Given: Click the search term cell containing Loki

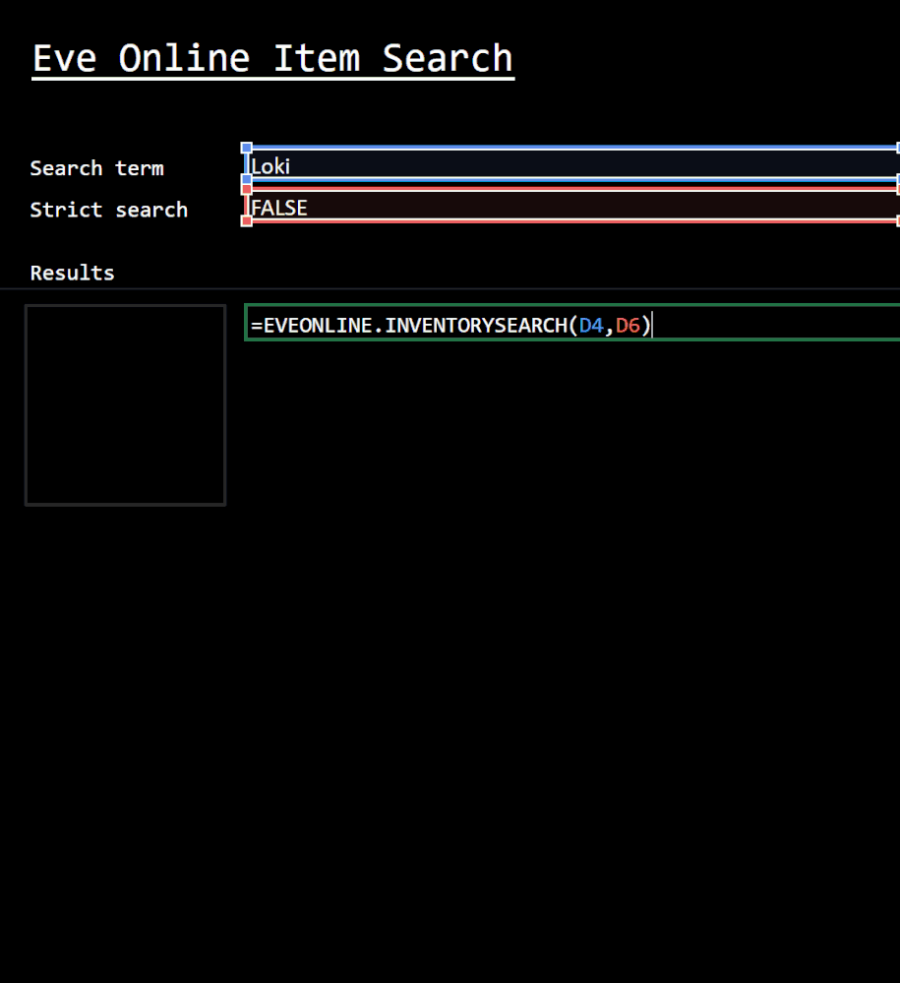Looking at the screenshot, I should [572, 164].
